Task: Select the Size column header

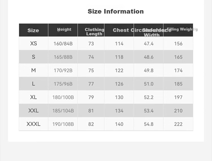Action: [x=33, y=31]
